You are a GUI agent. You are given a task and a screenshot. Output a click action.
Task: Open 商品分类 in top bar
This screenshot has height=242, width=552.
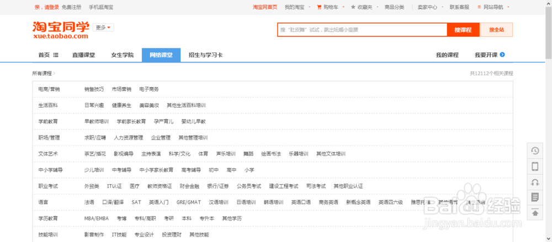pyautogui.click(x=394, y=7)
